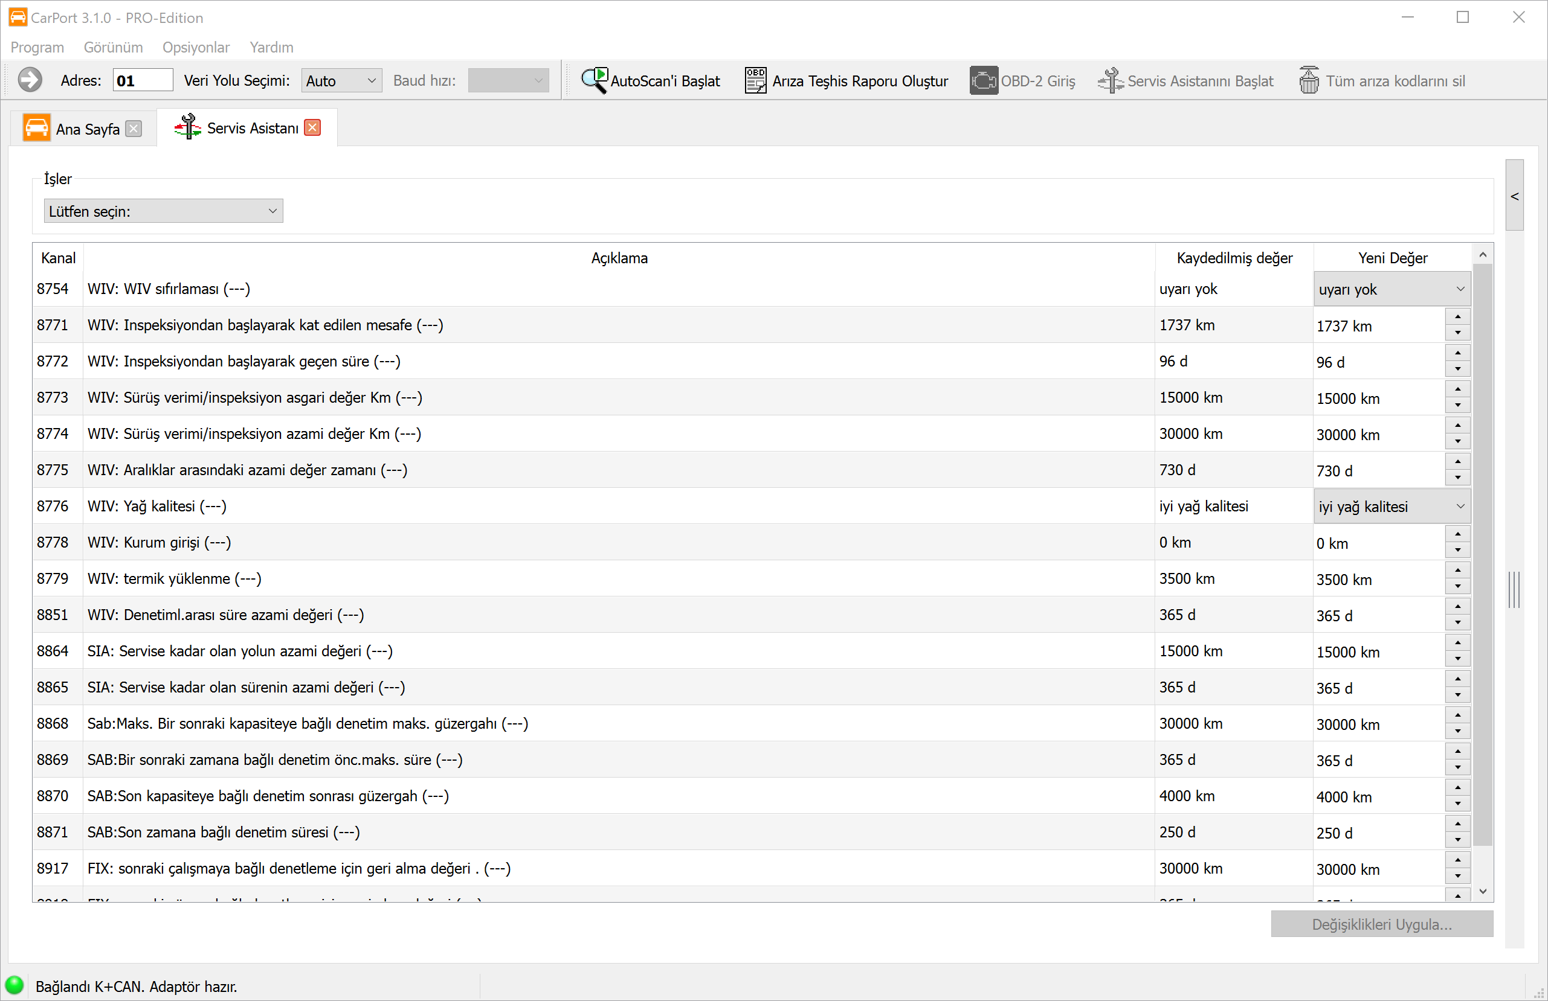Click the green arrow go icon
Image resolution: width=1548 pixels, height=1001 pixels.
[x=30, y=80]
